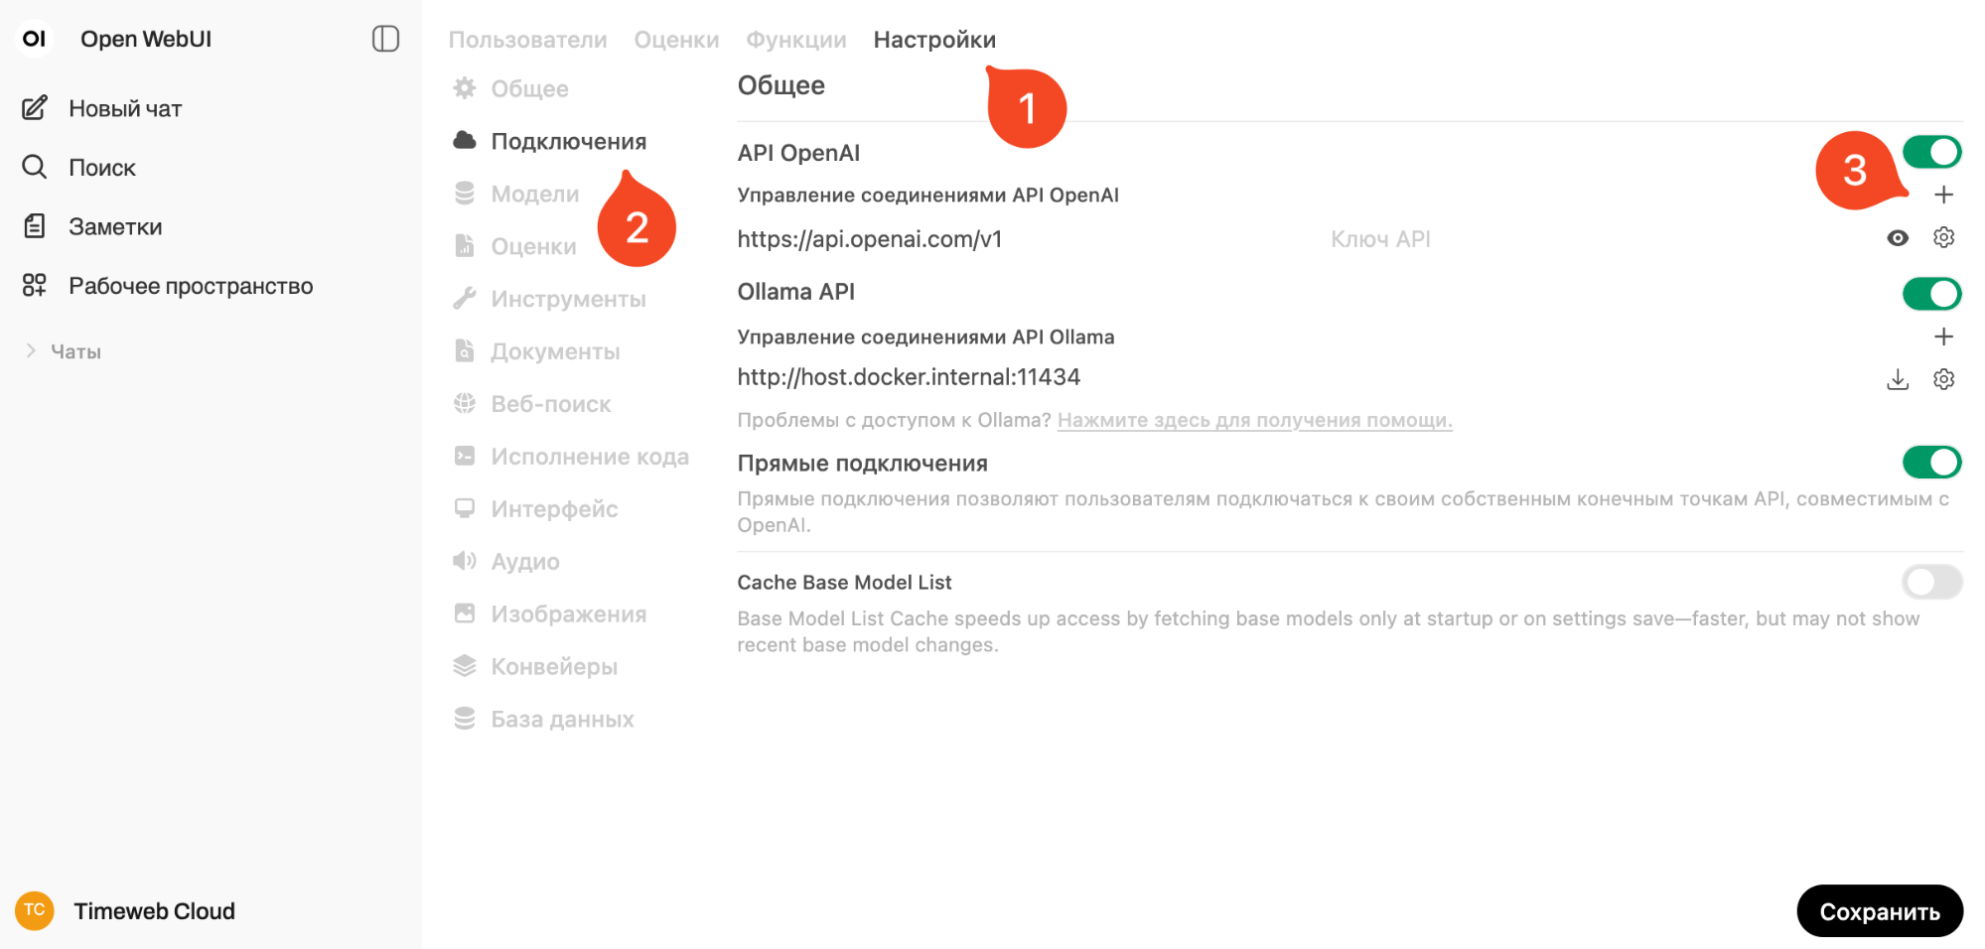The height and width of the screenshot is (949, 1985).
Task: Open the Workspace grid icon
Action: [x=35, y=286]
